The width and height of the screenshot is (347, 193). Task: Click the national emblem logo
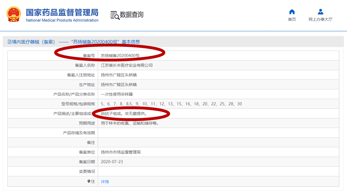point(14,14)
